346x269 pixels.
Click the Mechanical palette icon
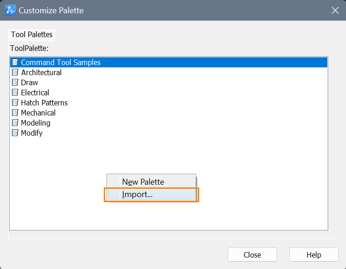15,113
